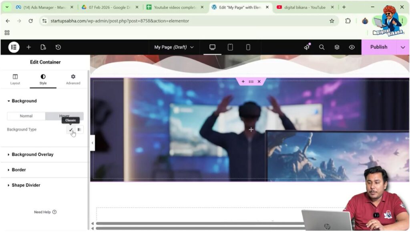Switch to the Advanced tab
The image size is (410, 232).
[73, 79]
